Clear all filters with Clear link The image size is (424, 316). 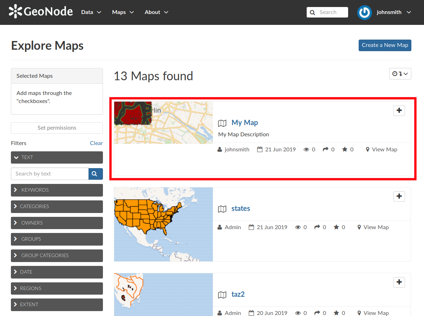96,143
